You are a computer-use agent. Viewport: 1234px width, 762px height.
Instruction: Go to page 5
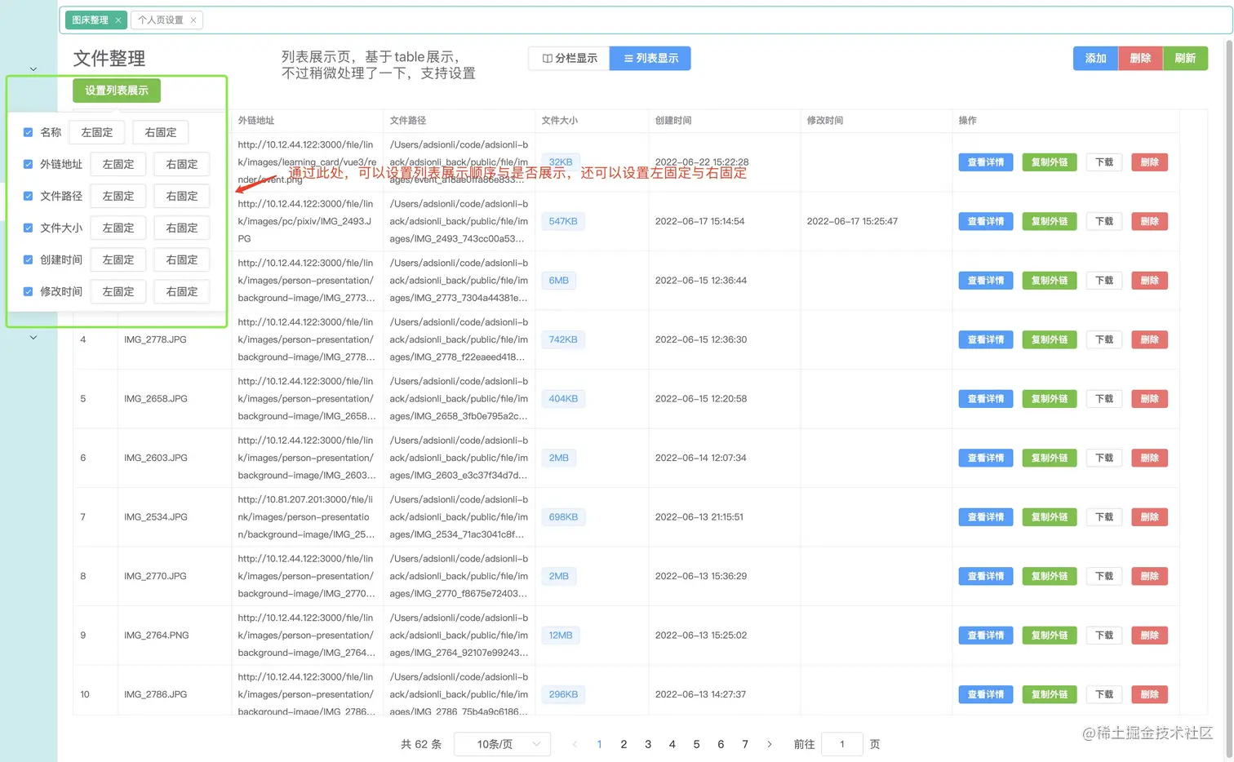[696, 744]
